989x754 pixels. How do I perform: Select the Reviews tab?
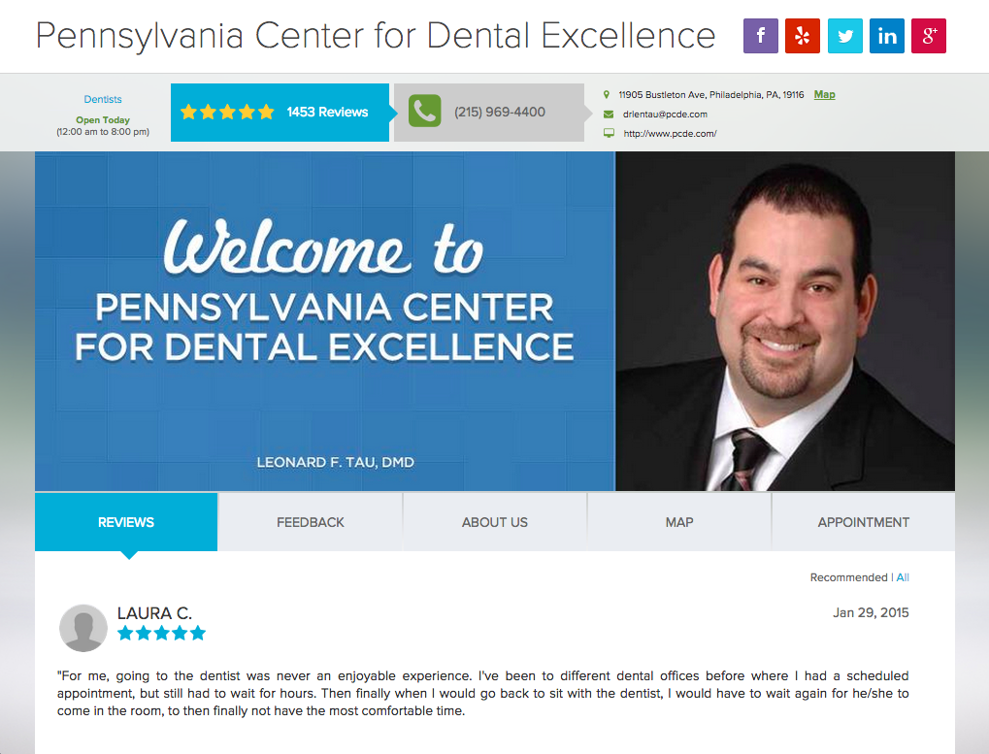(126, 522)
